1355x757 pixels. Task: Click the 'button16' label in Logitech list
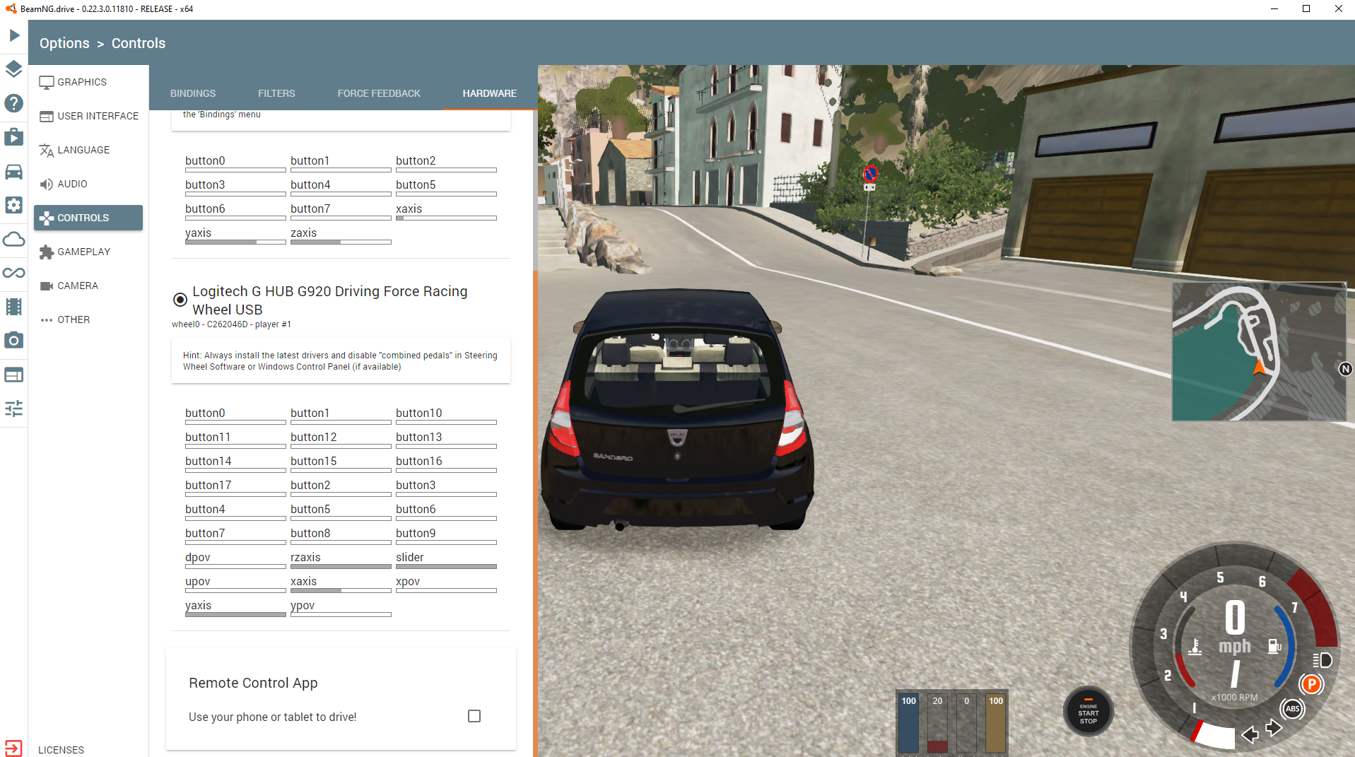[419, 461]
